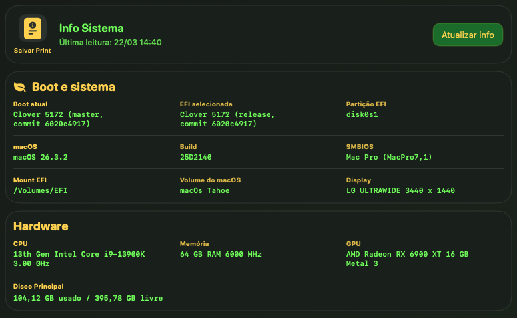Click the CPU label
Viewport: 517px width, 318px height.
click(x=21, y=243)
